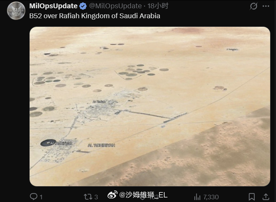Click the Ar Rafiah town label on the map image

pos(99,102)
